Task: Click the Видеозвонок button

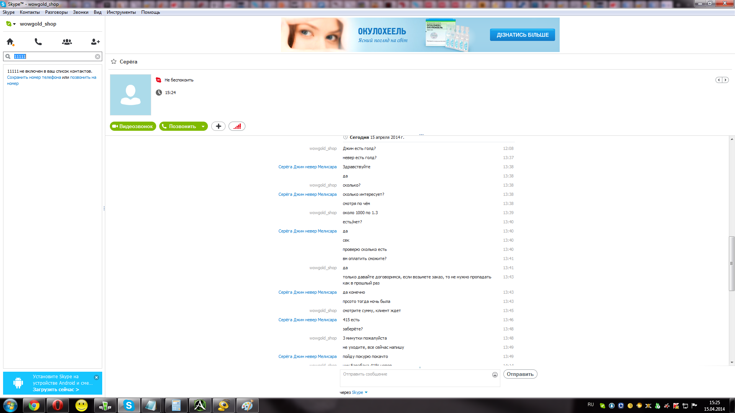Action: click(x=133, y=126)
